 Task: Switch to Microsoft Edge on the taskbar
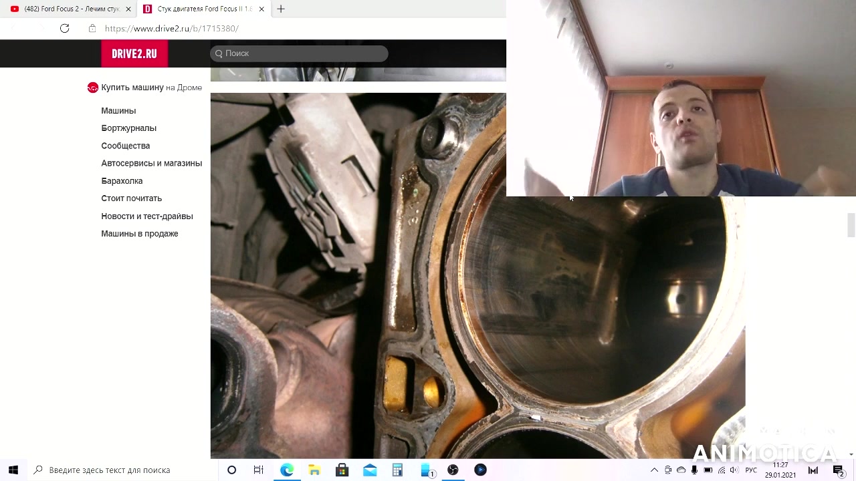pos(287,470)
